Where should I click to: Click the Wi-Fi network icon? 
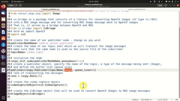(x=166, y=2)
